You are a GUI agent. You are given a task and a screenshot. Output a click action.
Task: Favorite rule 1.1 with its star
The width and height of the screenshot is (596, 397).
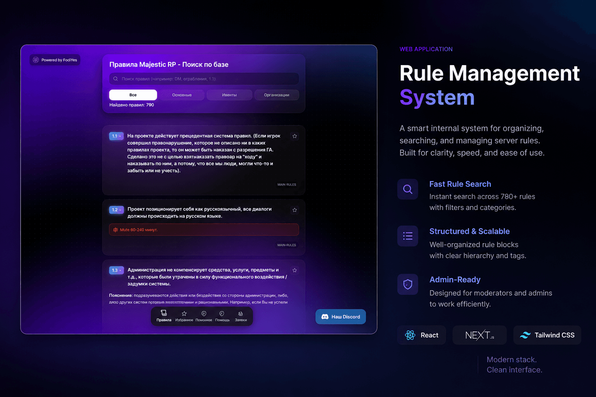(295, 136)
